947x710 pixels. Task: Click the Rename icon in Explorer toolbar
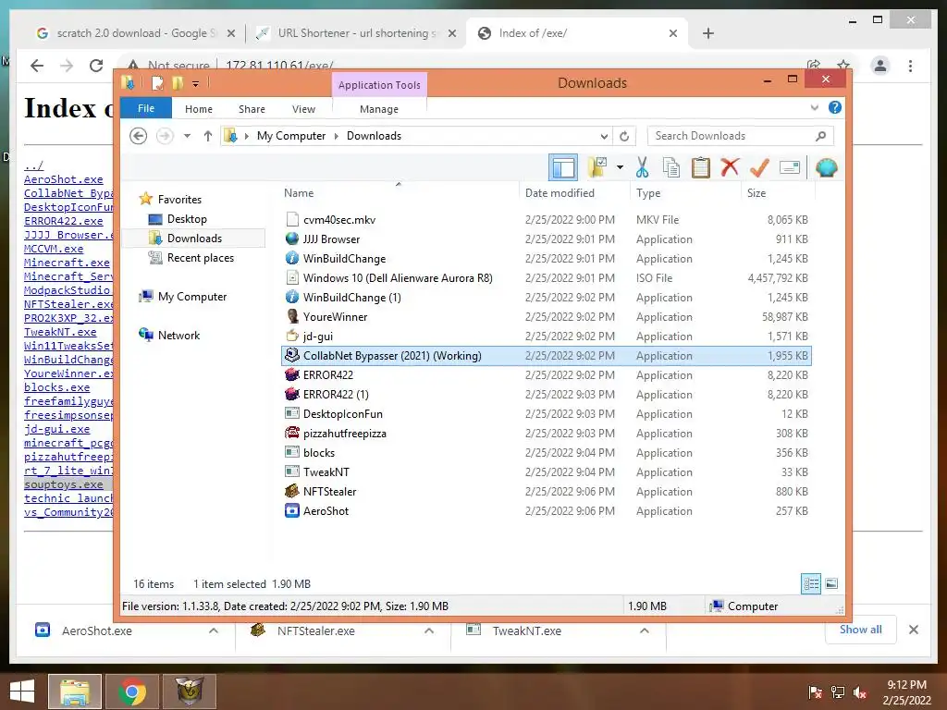(790, 167)
